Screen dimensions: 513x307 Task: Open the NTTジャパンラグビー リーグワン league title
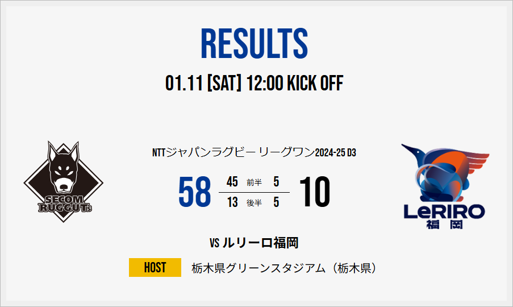[233, 153]
